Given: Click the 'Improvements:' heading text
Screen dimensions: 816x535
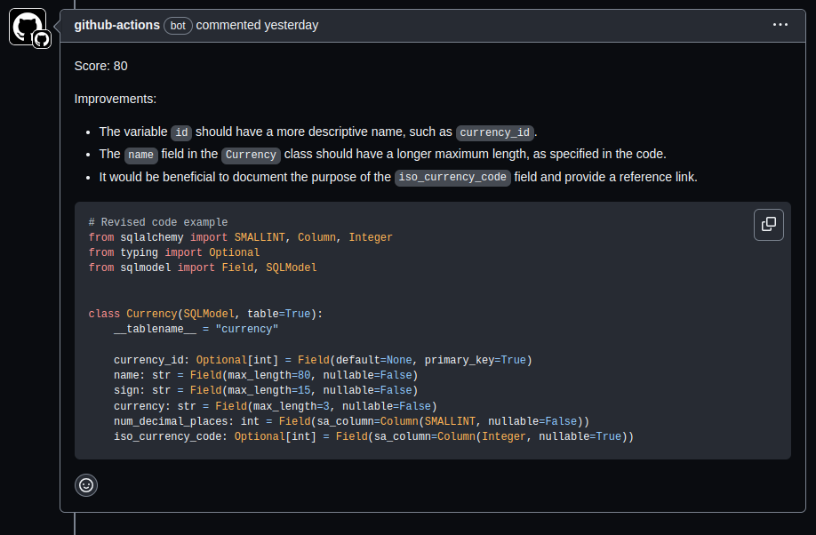Looking at the screenshot, I should tap(115, 99).
